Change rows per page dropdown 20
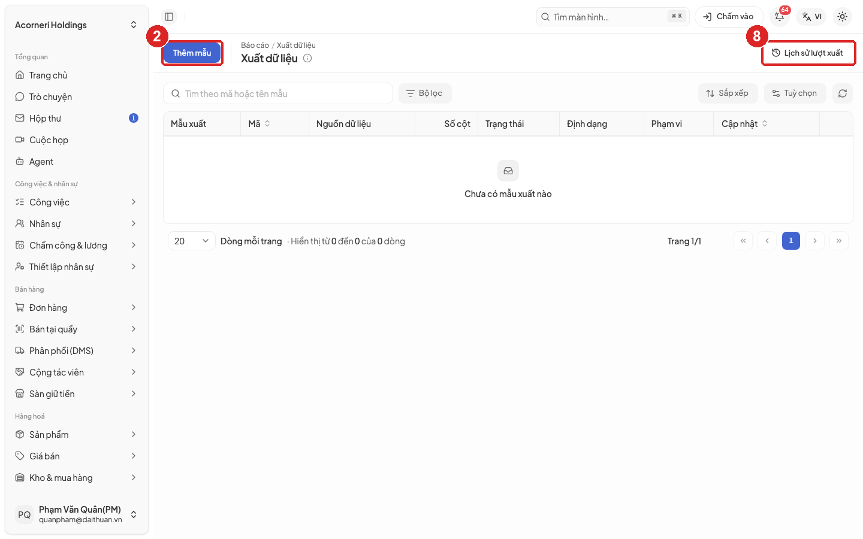863x539 pixels. [192, 241]
